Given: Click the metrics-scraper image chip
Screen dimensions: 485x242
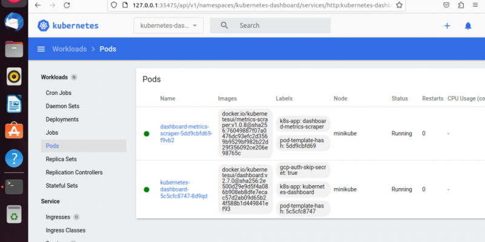Looking at the screenshot, I should click(x=246, y=133).
